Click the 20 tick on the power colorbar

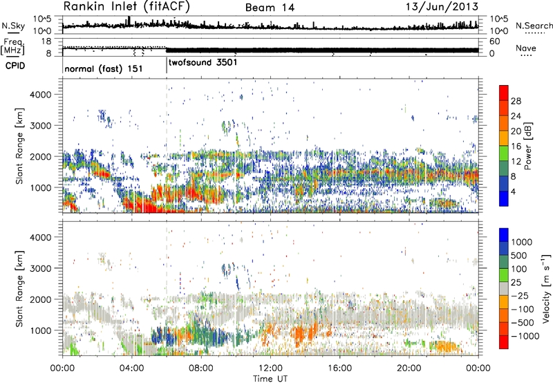pos(516,131)
